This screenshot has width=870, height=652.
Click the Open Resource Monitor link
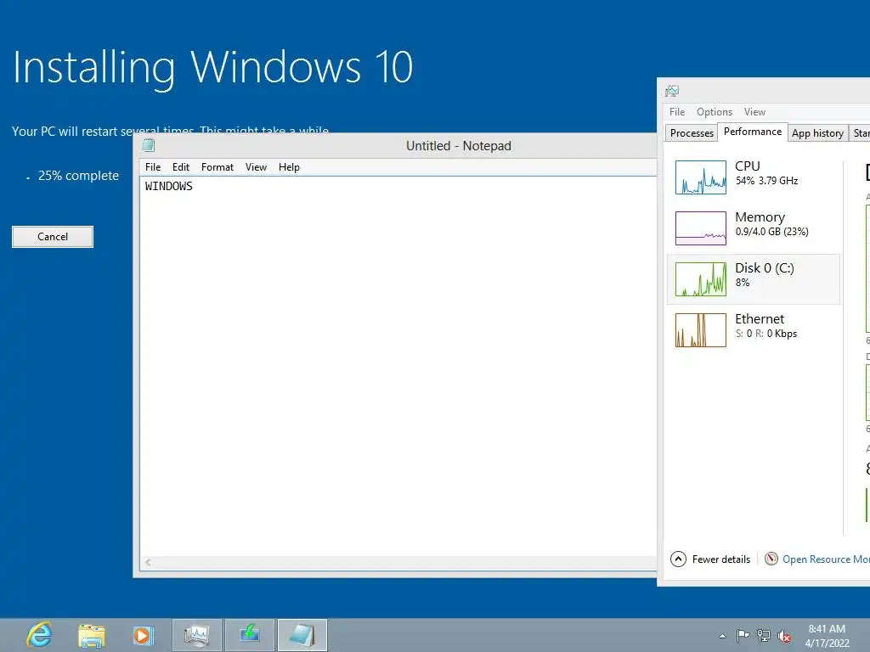pyautogui.click(x=826, y=559)
